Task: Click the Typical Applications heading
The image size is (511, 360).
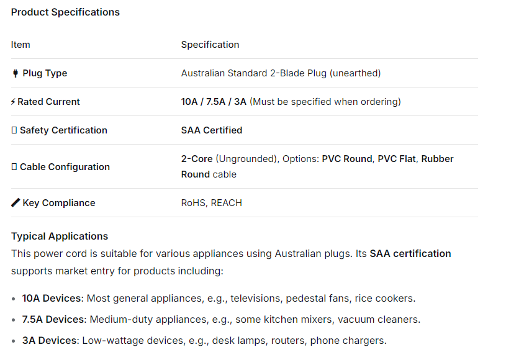Action: click(60, 236)
